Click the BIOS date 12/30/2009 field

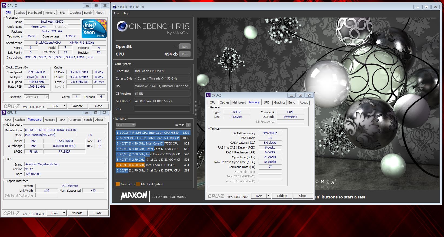[x=64, y=174]
